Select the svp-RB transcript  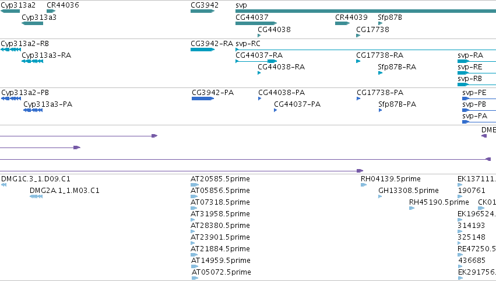pyautogui.click(x=477, y=85)
